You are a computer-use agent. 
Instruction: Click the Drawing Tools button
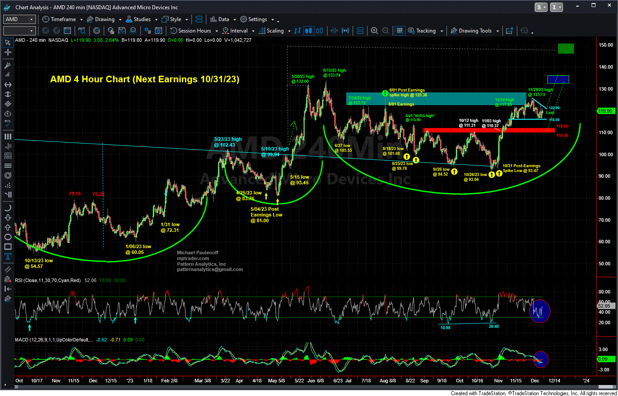point(471,31)
